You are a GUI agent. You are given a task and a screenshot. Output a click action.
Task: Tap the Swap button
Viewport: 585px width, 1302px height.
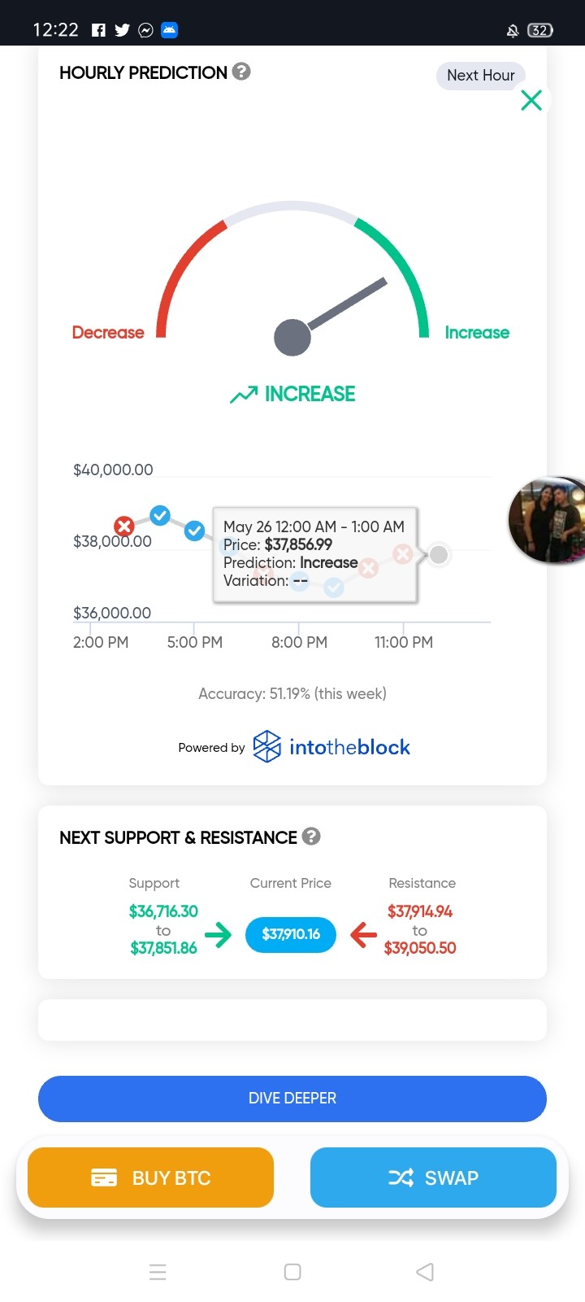[x=433, y=1177]
